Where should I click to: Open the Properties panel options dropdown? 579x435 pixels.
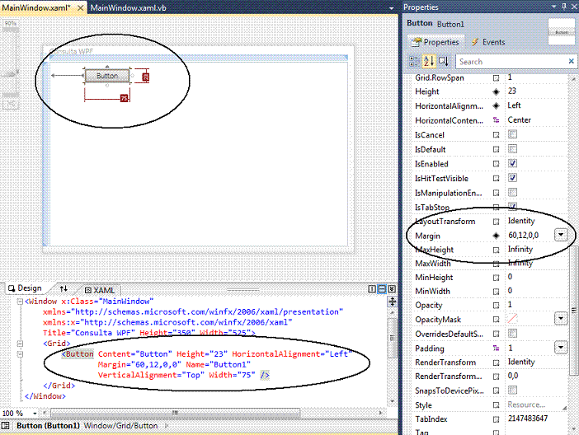553,7
